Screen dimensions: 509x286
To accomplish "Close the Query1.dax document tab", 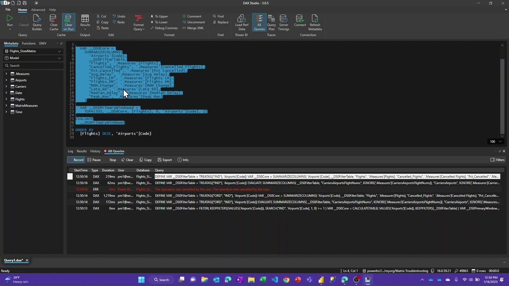I will [27, 261].
